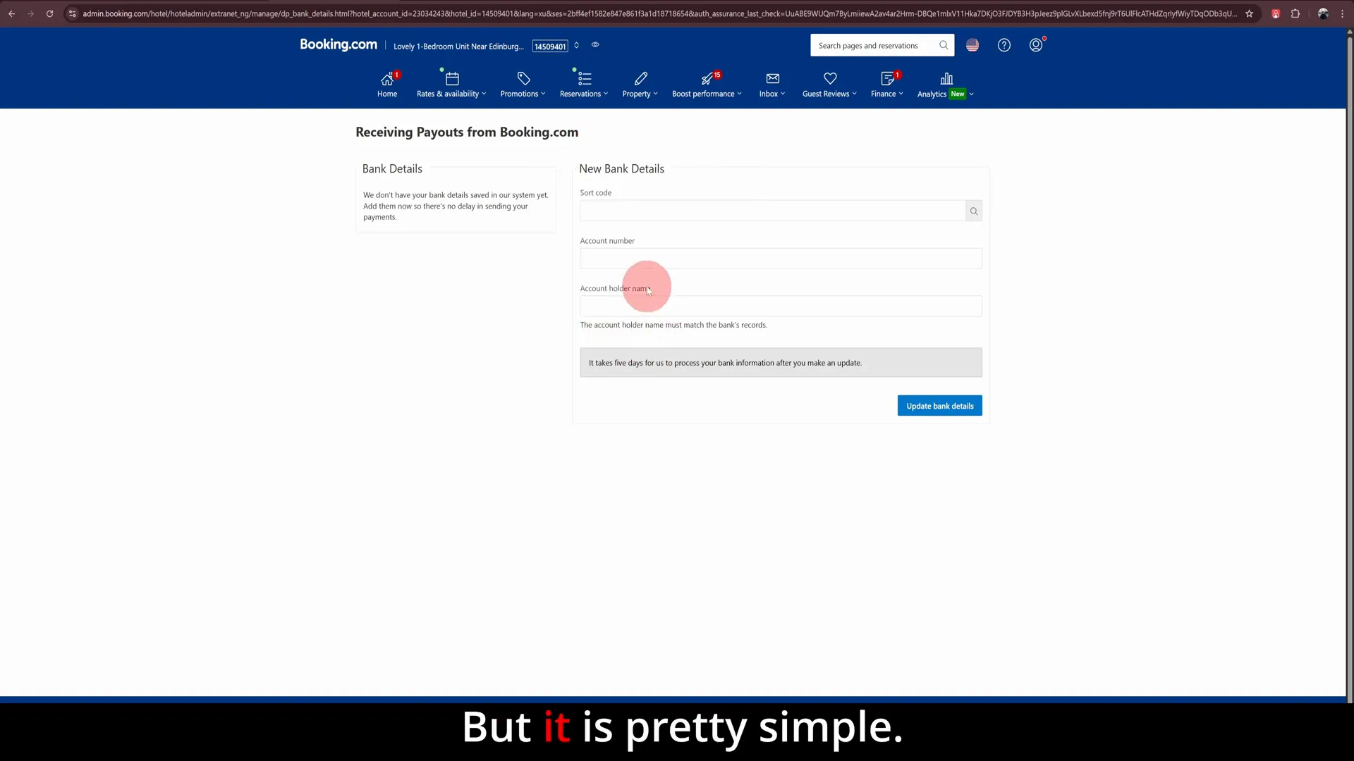1354x761 pixels.
Task: Click the language flag icon
Action: click(x=972, y=45)
